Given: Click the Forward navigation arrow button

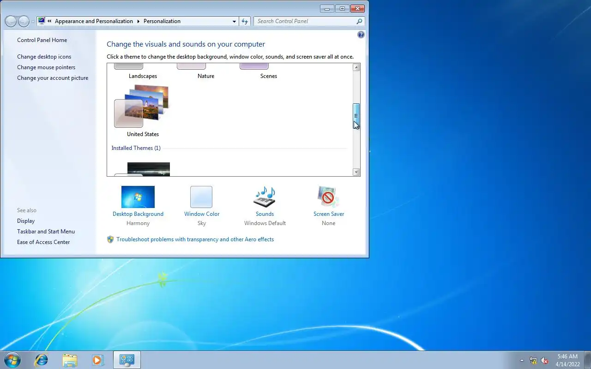Looking at the screenshot, I should click(24, 21).
